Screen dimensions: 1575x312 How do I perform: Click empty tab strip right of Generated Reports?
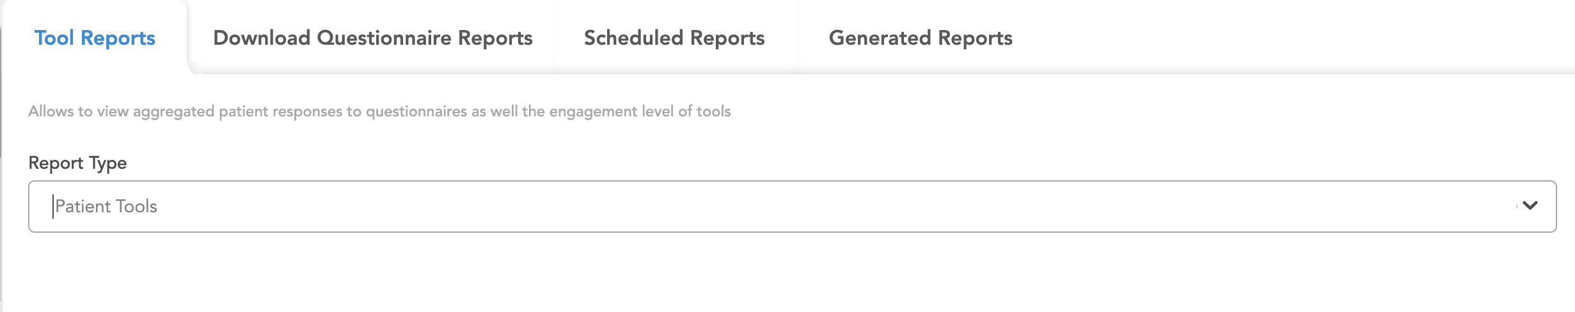[1279, 38]
